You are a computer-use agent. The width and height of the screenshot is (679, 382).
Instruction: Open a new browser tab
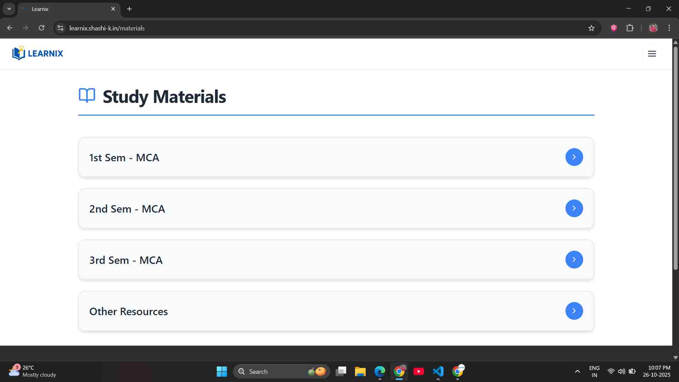click(129, 9)
